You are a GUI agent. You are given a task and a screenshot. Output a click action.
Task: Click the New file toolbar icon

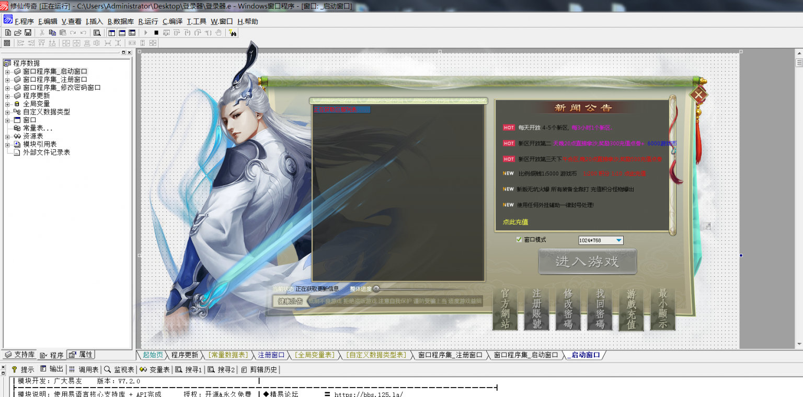[x=8, y=32]
